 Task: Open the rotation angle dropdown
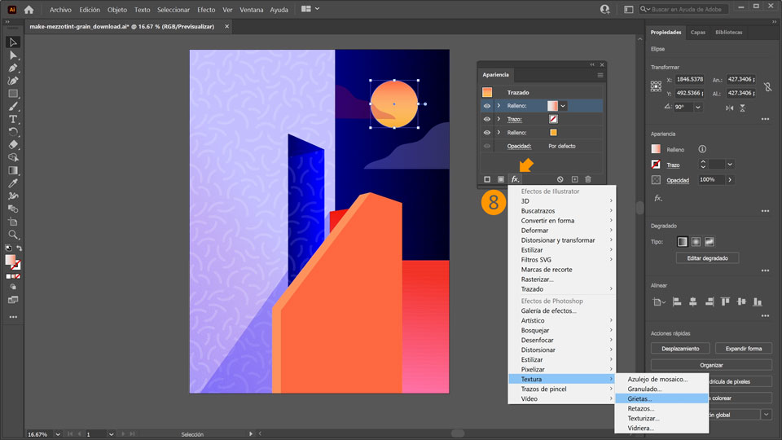click(698, 107)
